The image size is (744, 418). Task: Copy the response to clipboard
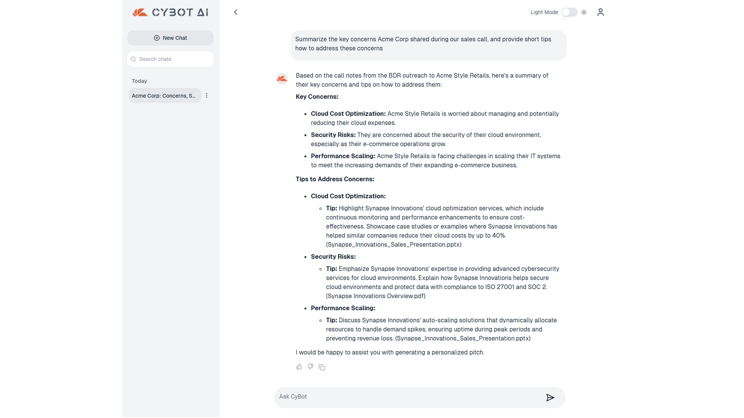pyautogui.click(x=322, y=367)
